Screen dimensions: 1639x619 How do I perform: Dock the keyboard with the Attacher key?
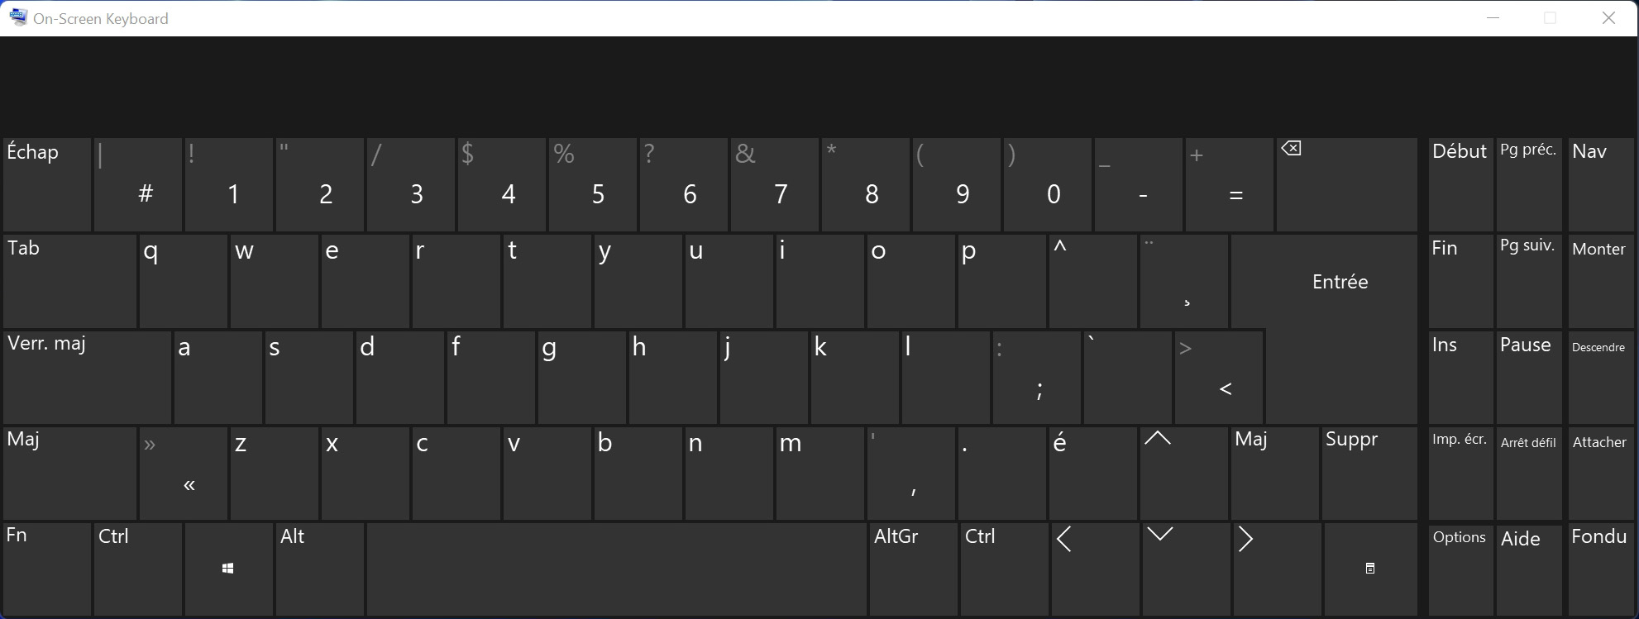coord(1600,474)
